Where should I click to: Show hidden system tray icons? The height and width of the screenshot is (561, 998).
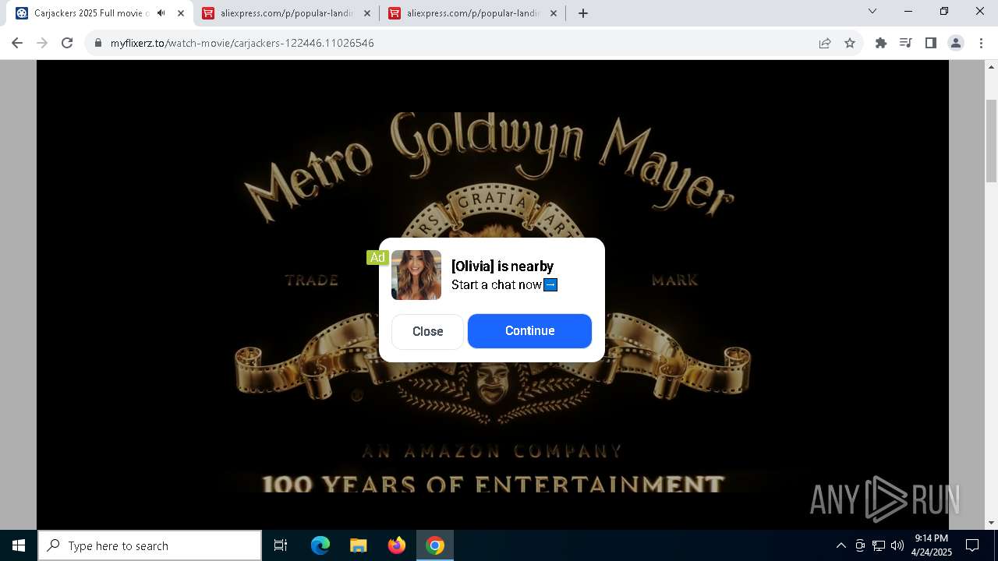pos(841,545)
